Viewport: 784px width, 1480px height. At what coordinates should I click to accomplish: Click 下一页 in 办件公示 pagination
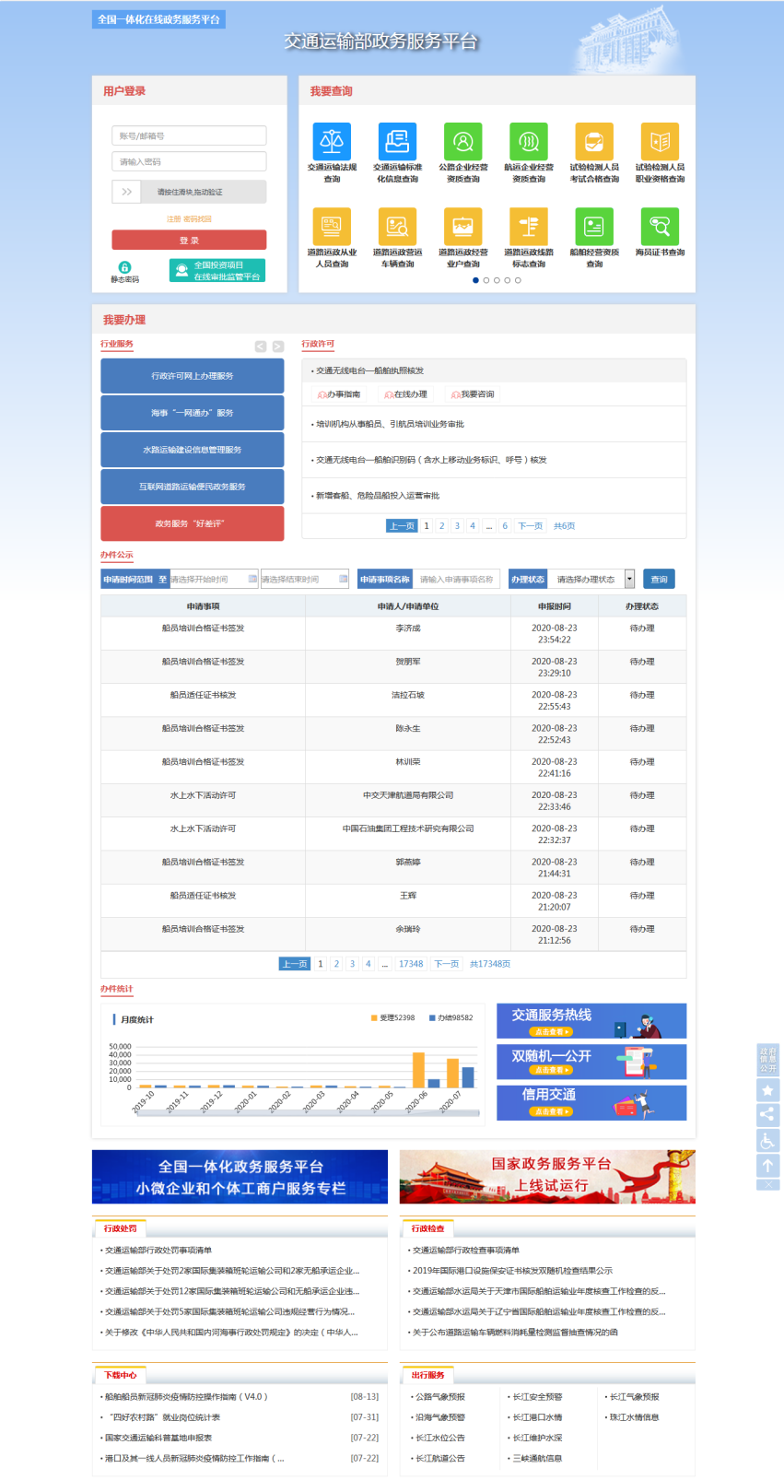447,964
